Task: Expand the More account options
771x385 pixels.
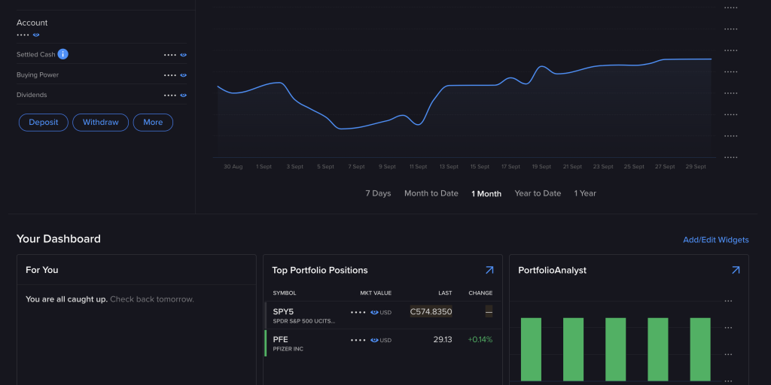Action: (x=153, y=123)
